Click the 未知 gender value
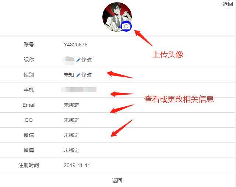 click(x=69, y=75)
